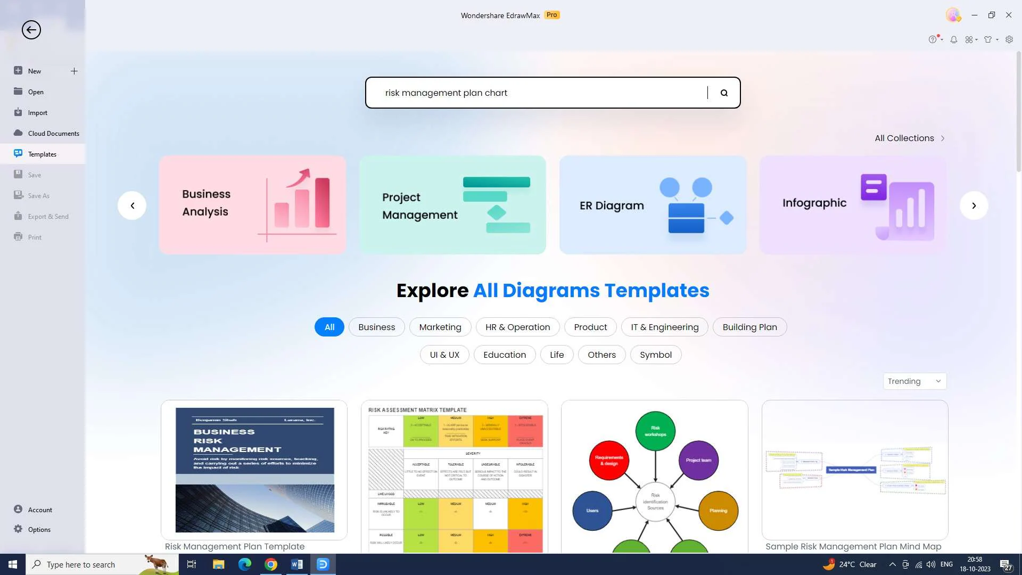Click the Export & Send icon
The image size is (1022, 575).
18,216
